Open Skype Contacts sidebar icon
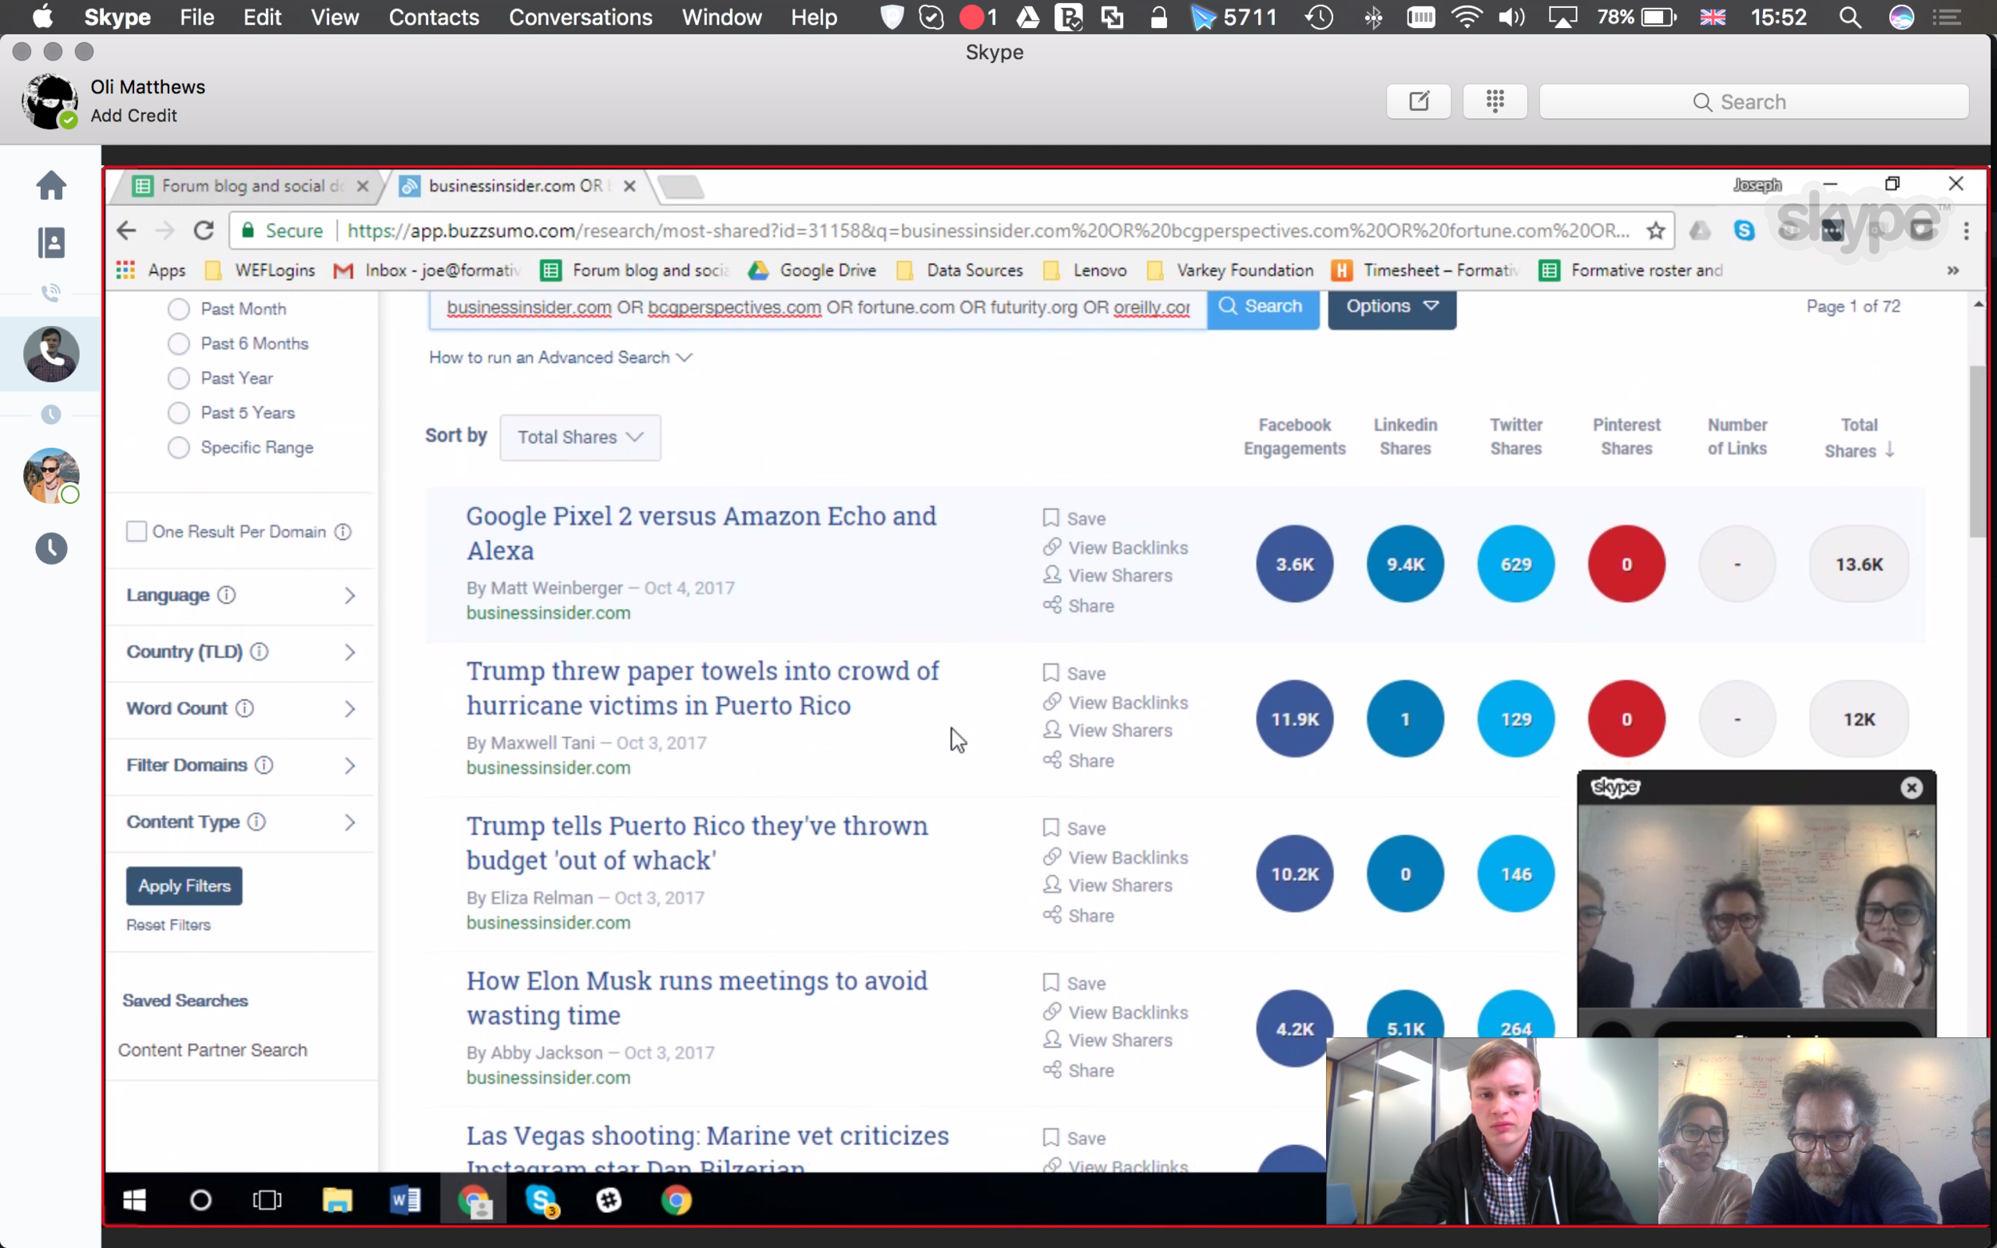 coord(51,243)
